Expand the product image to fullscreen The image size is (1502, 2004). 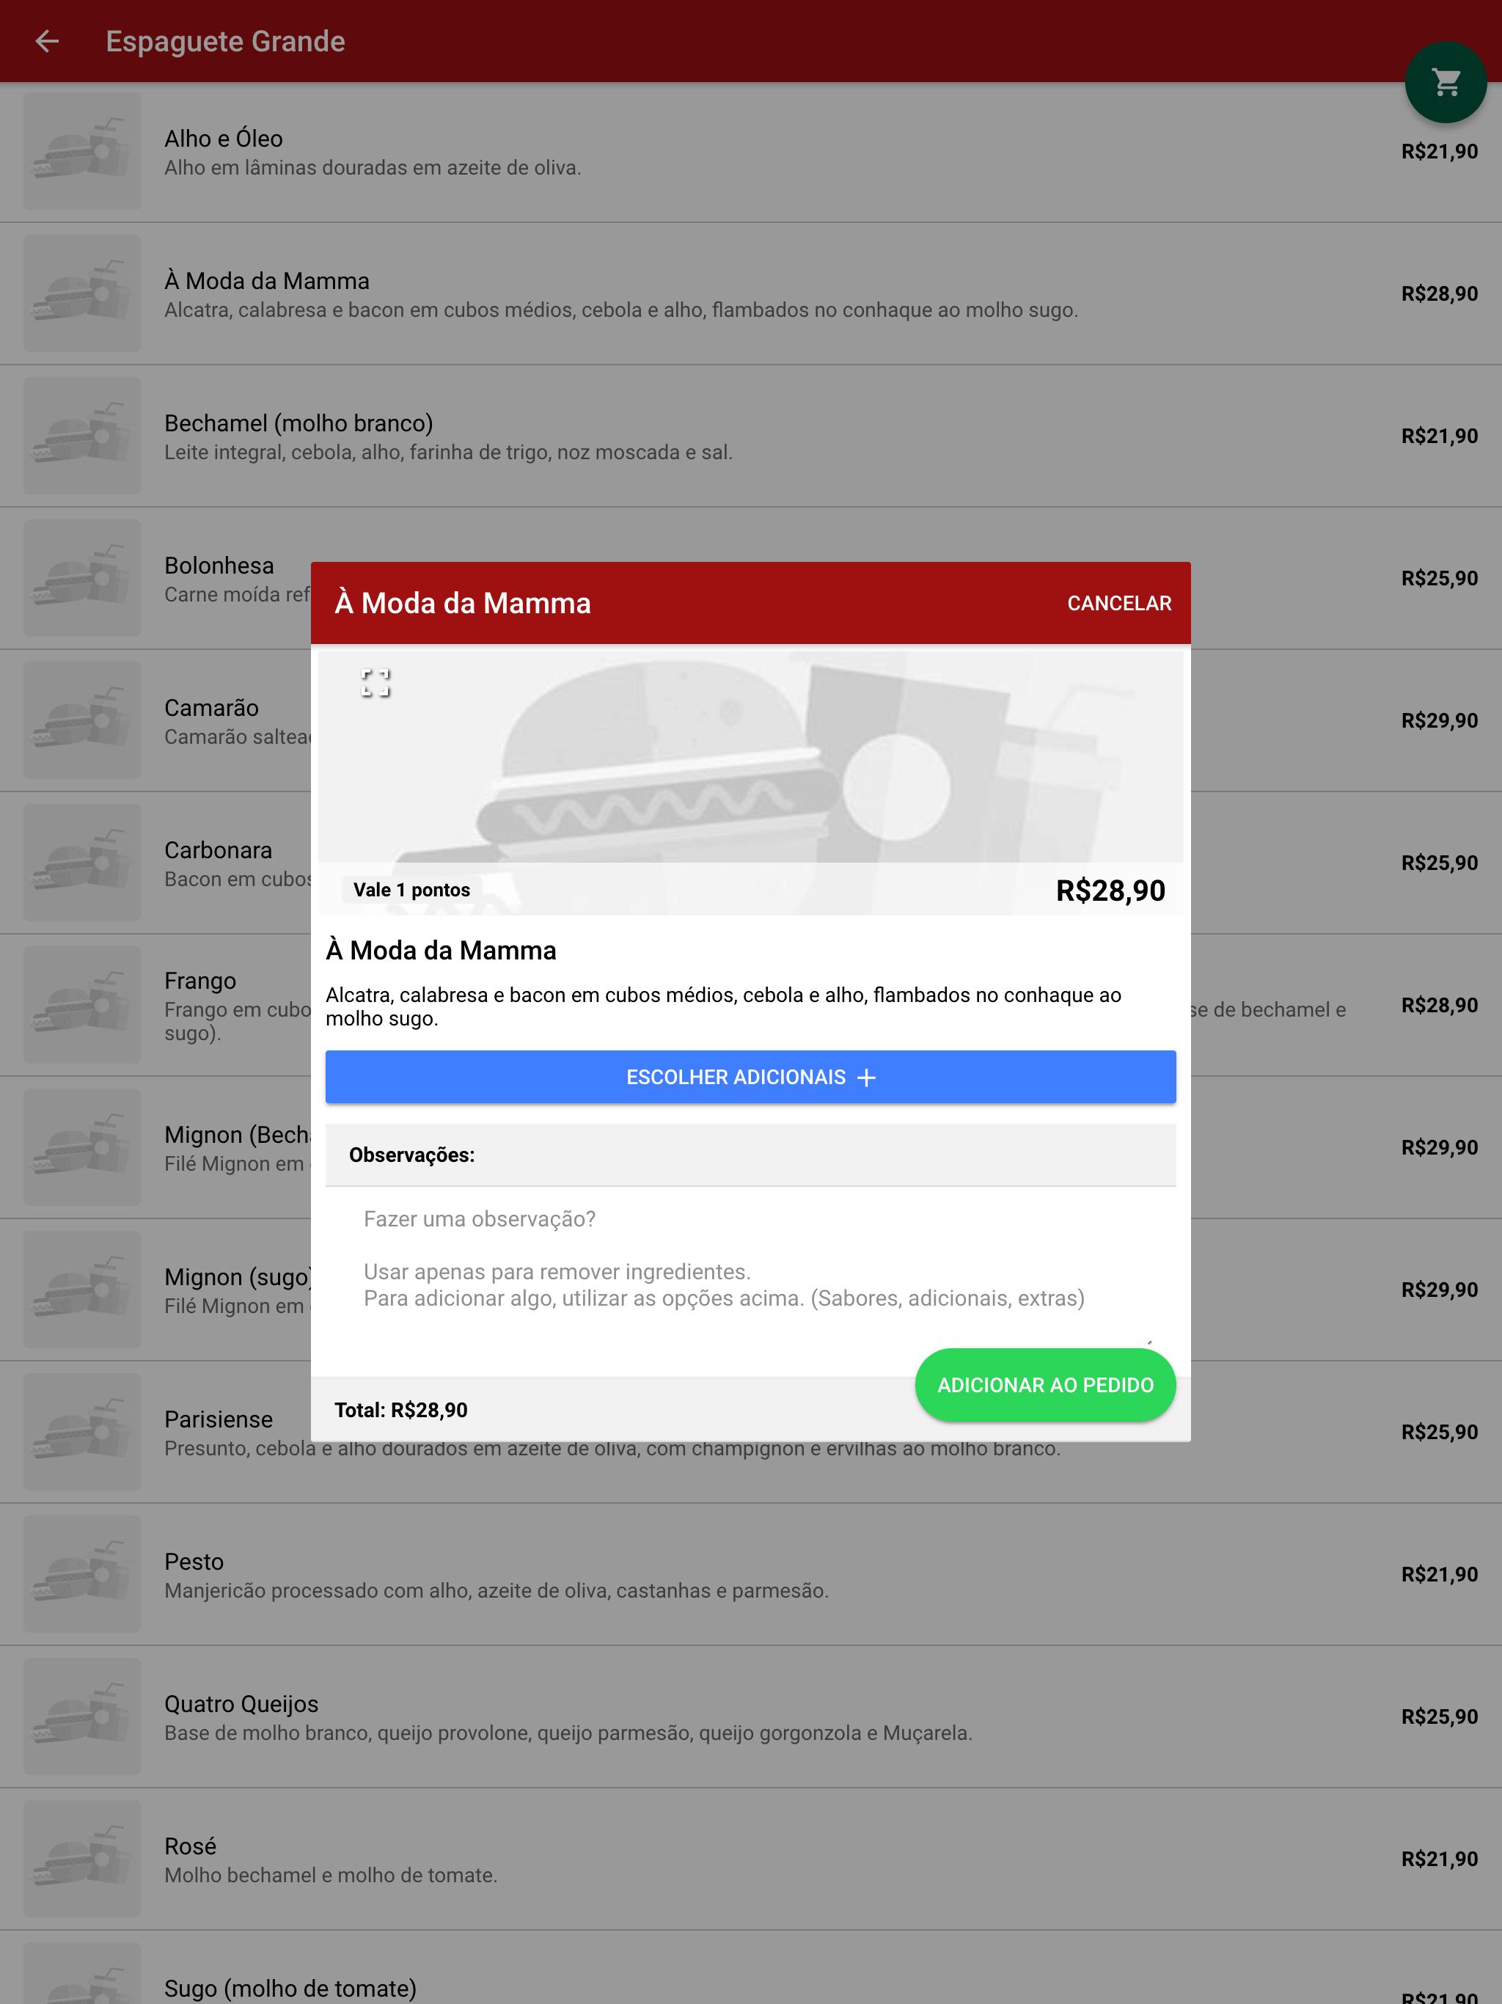click(x=375, y=682)
